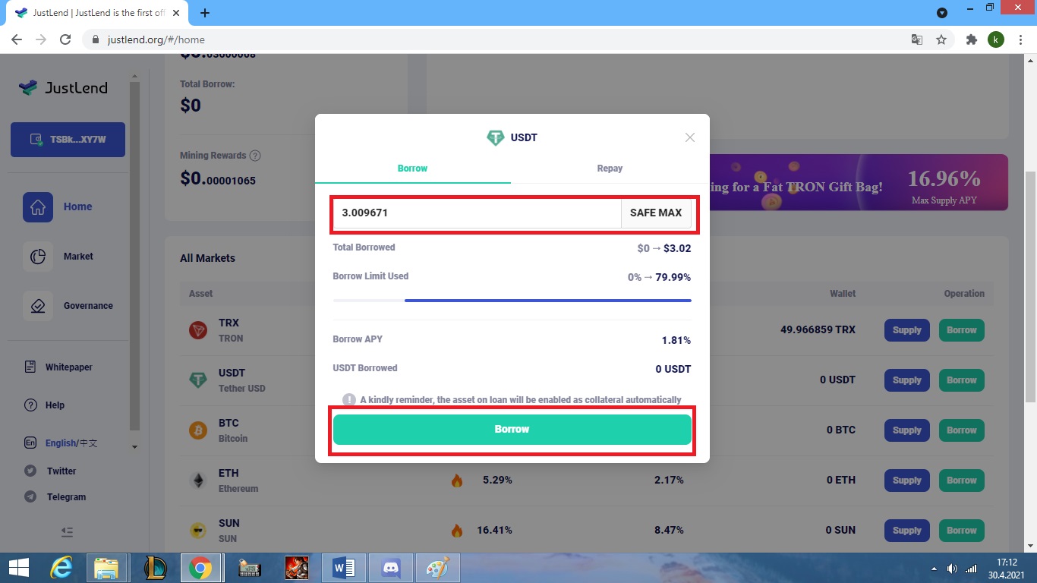
Task: Click Supply in the BTC row
Action: pyautogui.click(x=906, y=430)
